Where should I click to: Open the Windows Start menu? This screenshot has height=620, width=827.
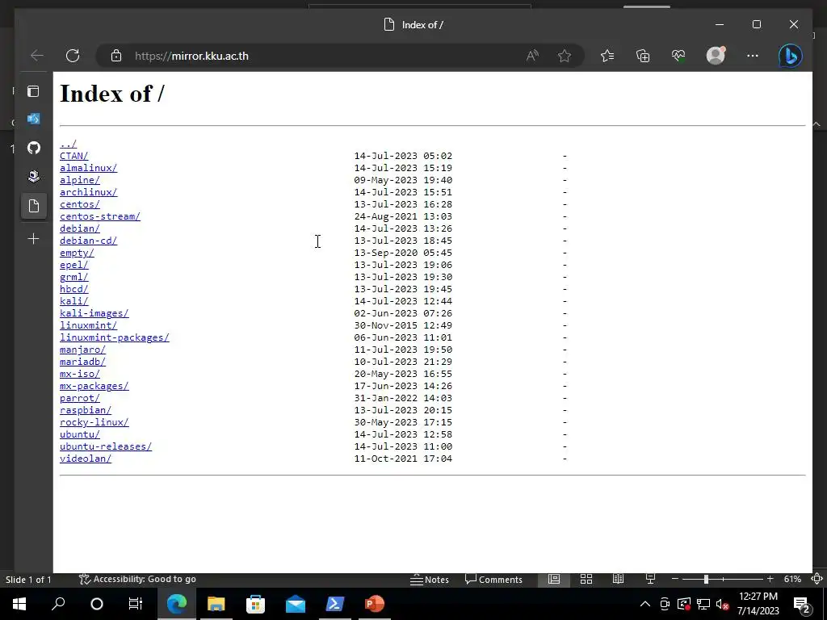click(x=19, y=604)
